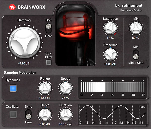Click the meter triangle marker above -2
The width and height of the screenshot is (151, 129).
click(92, 81)
